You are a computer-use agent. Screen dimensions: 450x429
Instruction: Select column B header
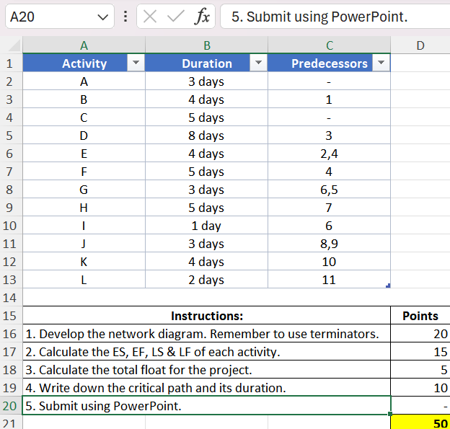point(207,45)
